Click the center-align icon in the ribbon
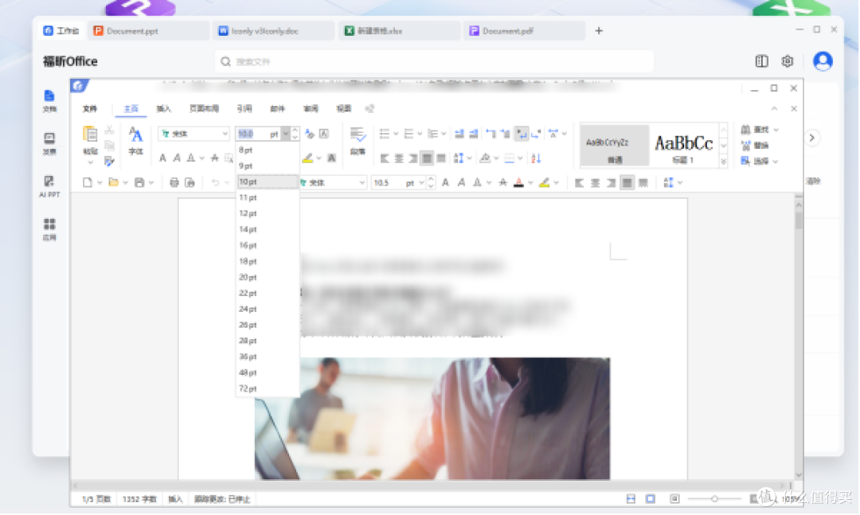860x515 pixels. tap(399, 158)
